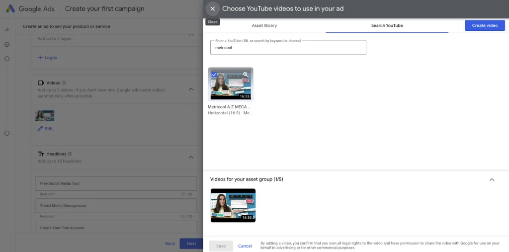Click the Cancel link
The image size is (509, 252).
pos(245,246)
